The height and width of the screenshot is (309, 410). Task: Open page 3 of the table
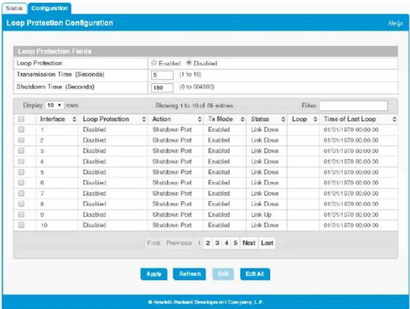pyautogui.click(x=217, y=243)
